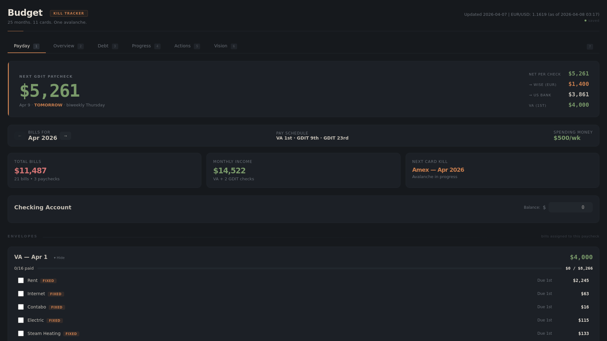Click the US Bank $3,861 value
The image size is (607, 341).
tap(579, 94)
